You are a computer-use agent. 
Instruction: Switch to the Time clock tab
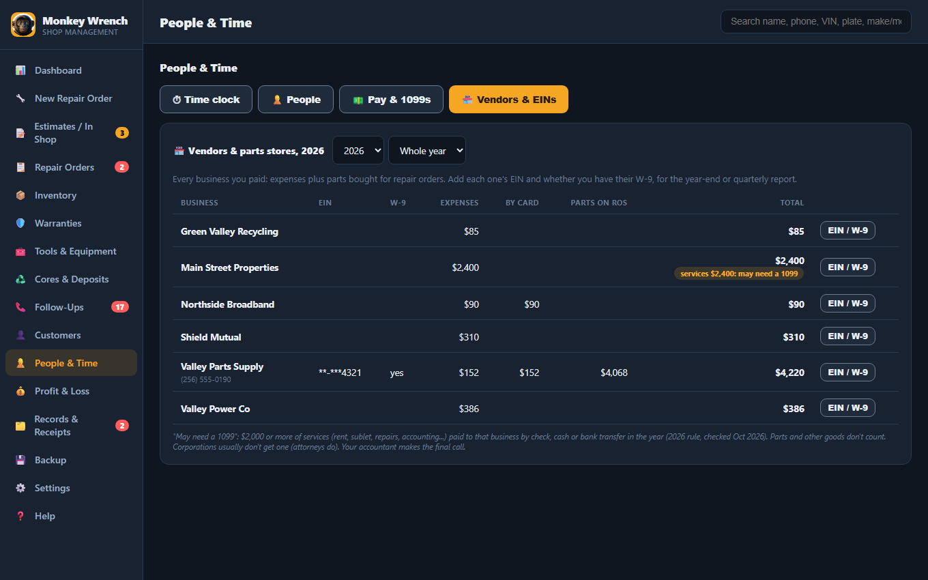point(206,100)
